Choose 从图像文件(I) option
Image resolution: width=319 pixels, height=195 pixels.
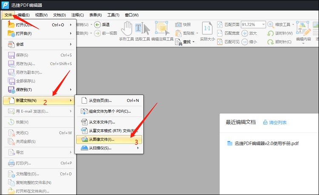point(109,139)
